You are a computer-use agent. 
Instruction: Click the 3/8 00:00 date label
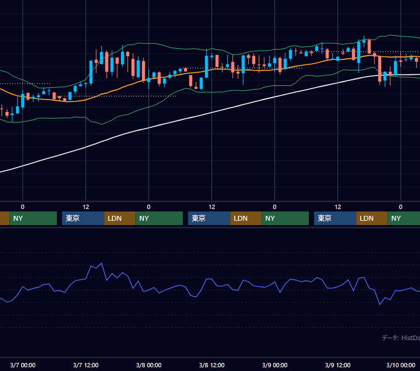pyautogui.click(x=149, y=365)
